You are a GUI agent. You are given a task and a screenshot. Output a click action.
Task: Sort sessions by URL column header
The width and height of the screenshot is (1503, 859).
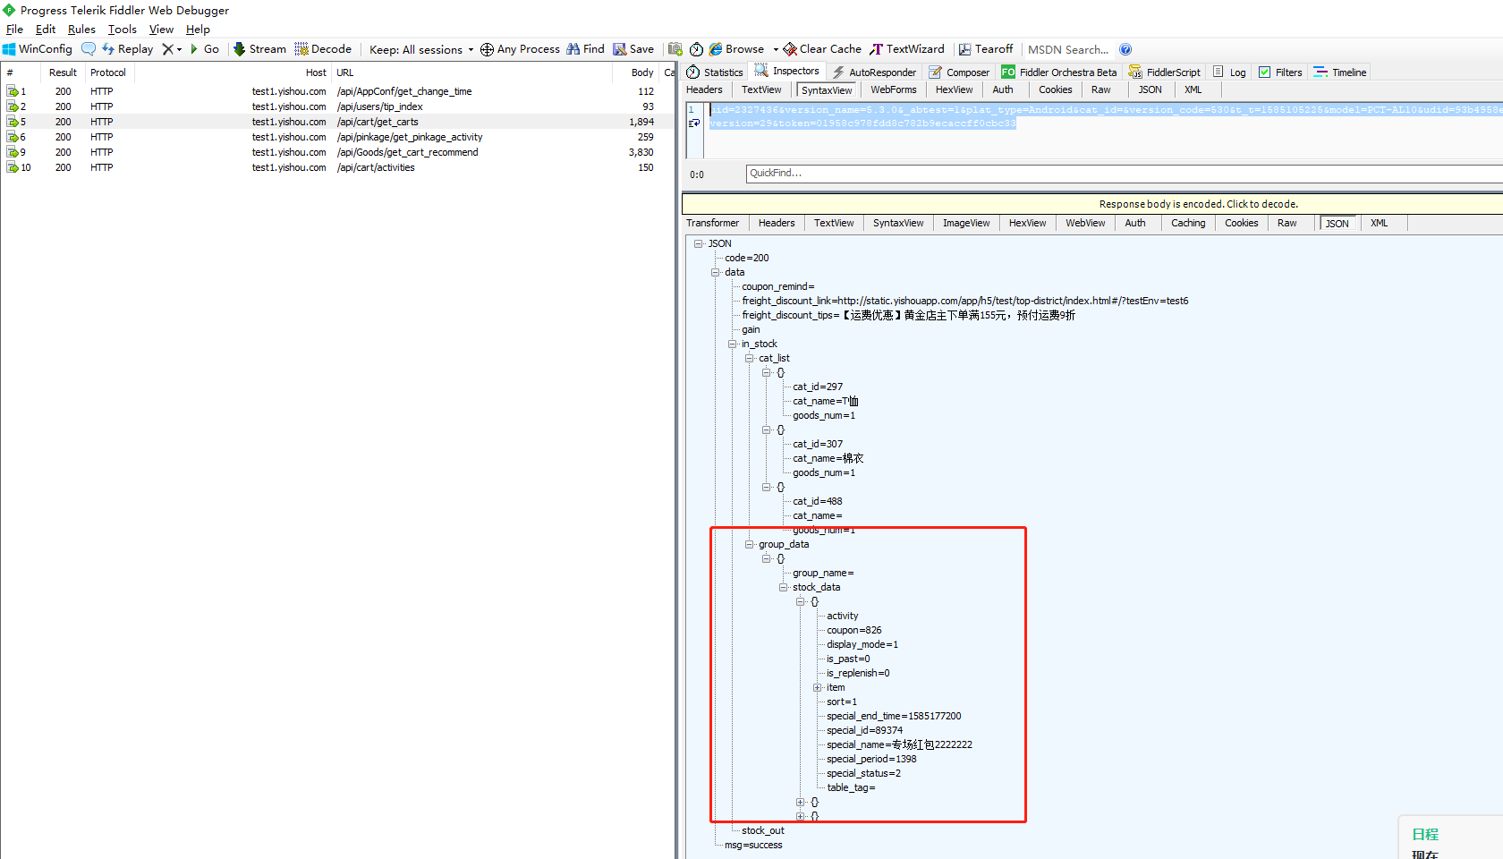[x=345, y=72]
